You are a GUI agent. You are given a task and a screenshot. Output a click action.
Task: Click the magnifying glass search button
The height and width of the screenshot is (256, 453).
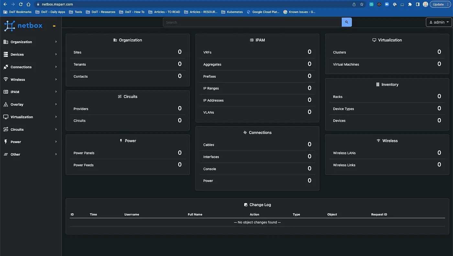[x=346, y=22]
